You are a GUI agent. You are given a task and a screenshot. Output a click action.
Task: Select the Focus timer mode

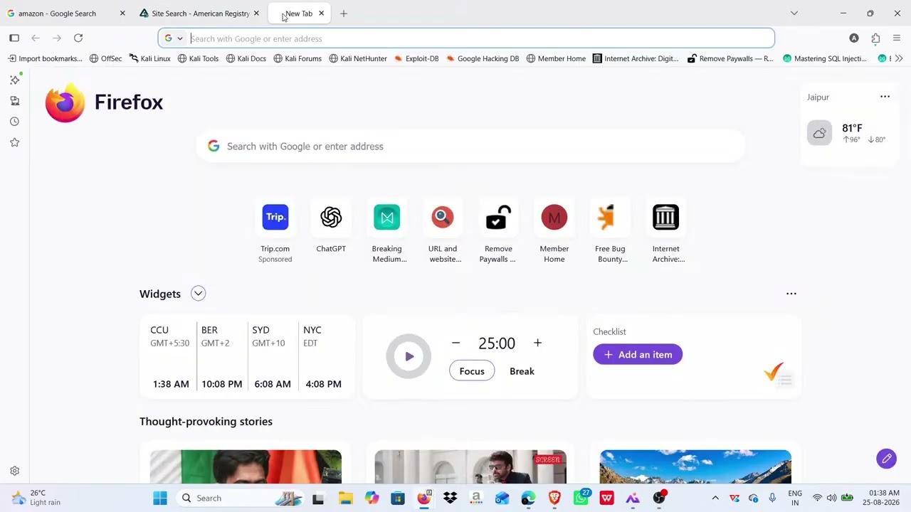coord(472,370)
